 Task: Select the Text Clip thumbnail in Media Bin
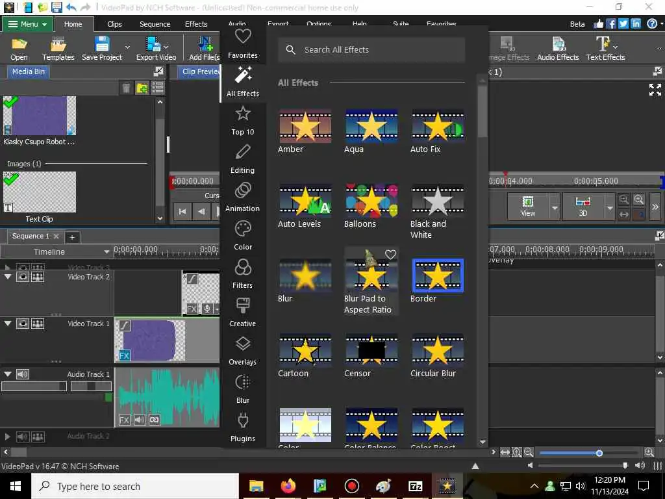coord(40,192)
